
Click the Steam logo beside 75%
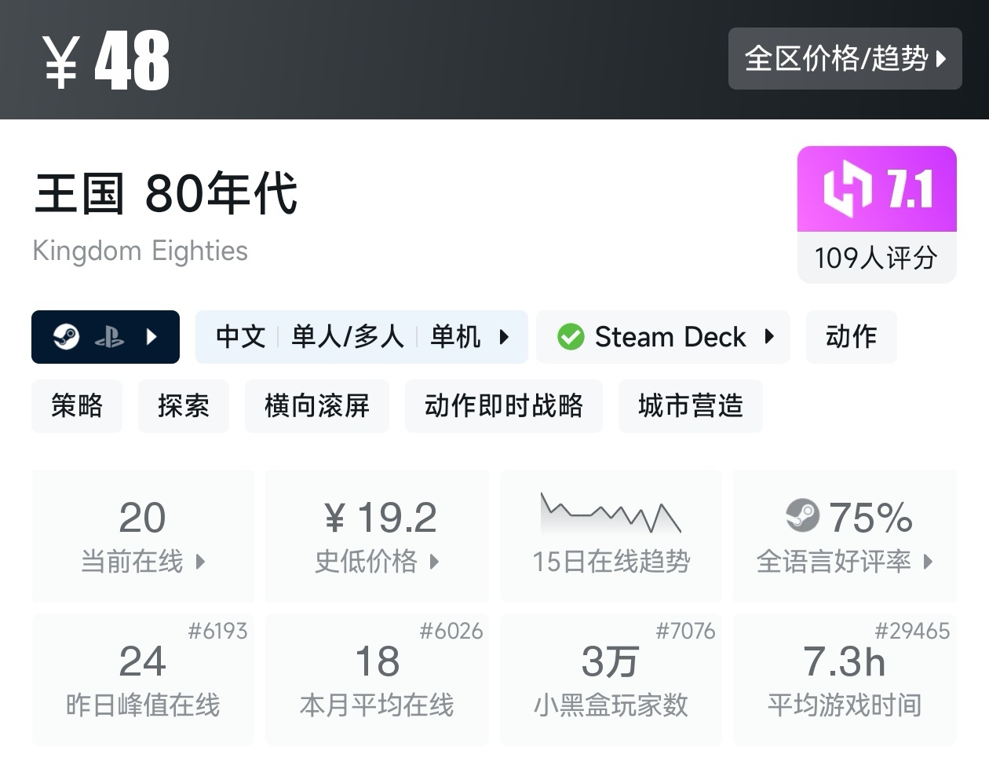[x=802, y=516]
